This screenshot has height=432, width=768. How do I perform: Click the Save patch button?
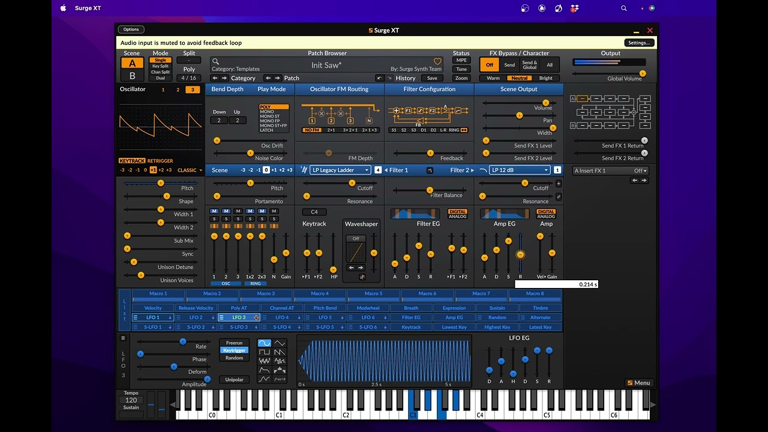pyautogui.click(x=432, y=78)
